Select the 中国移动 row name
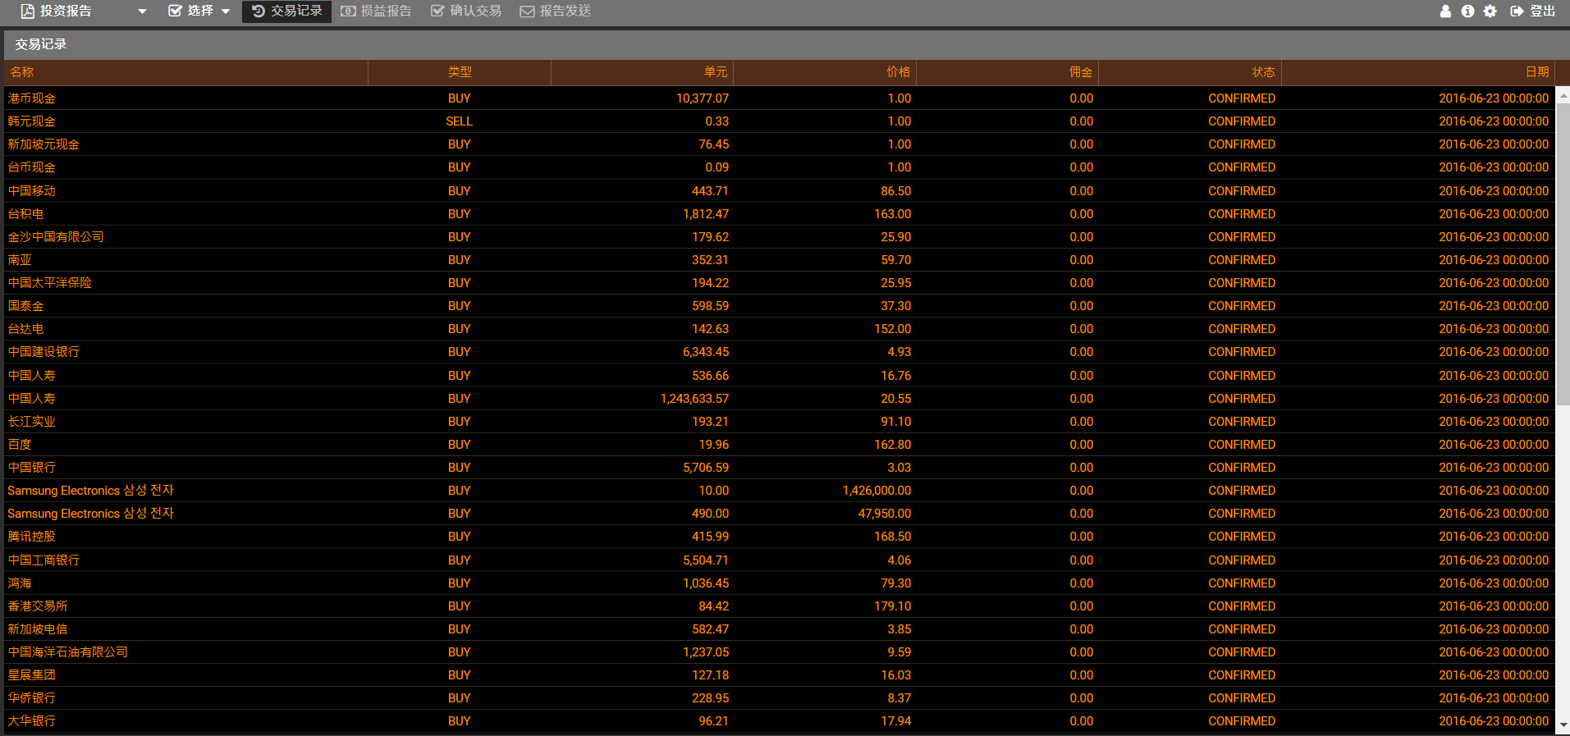This screenshot has height=736, width=1570. point(32,191)
